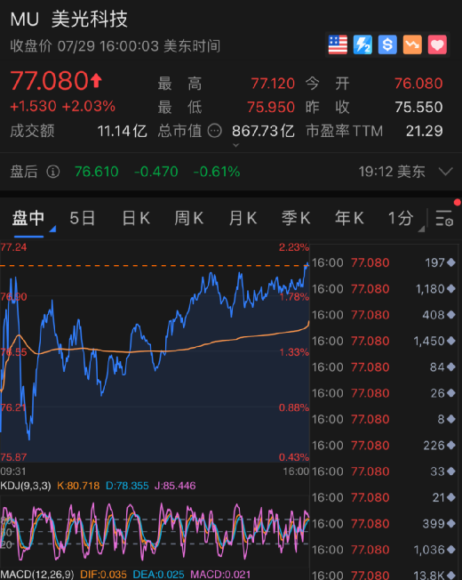Tap the US flag market icon
Screen dimensions: 462x580
tap(338, 44)
